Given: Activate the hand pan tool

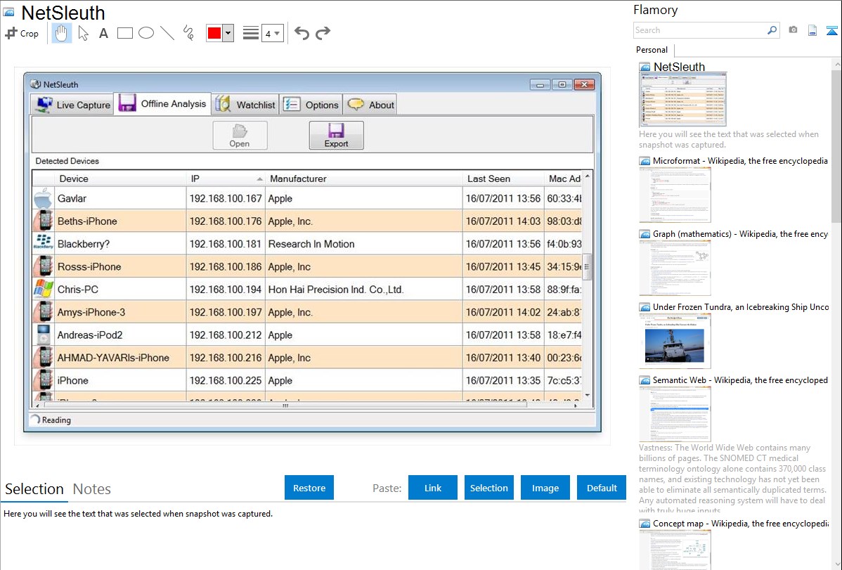Looking at the screenshot, I should (x=62, y=33).
